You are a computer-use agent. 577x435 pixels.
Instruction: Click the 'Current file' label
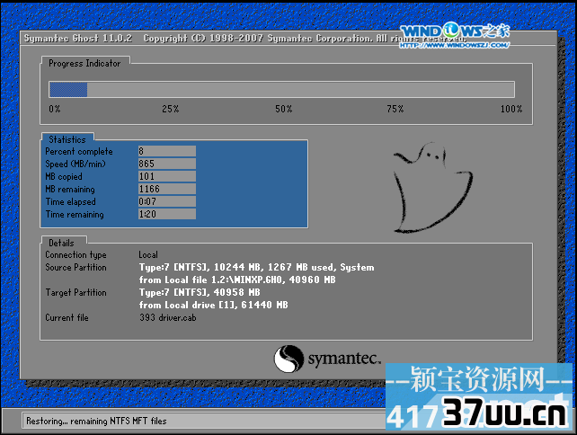click(67, 317)
